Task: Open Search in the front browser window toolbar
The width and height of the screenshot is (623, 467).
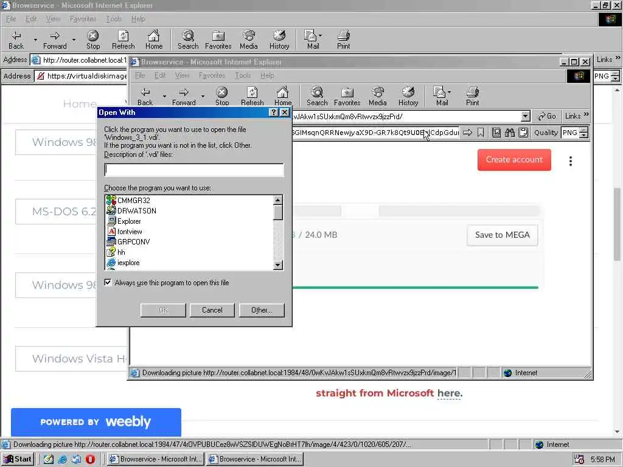Action: (316, 97)
